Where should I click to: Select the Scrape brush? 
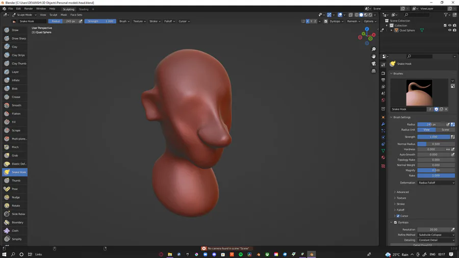tap(15, 131)
